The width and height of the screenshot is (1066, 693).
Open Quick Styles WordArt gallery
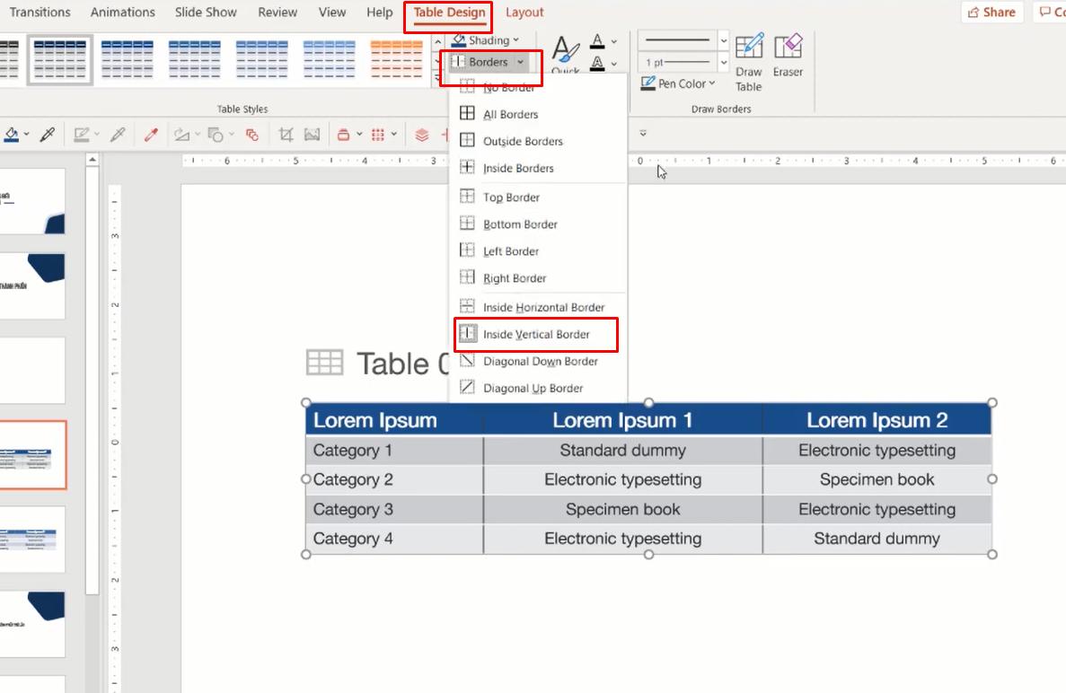coord(566,55)
